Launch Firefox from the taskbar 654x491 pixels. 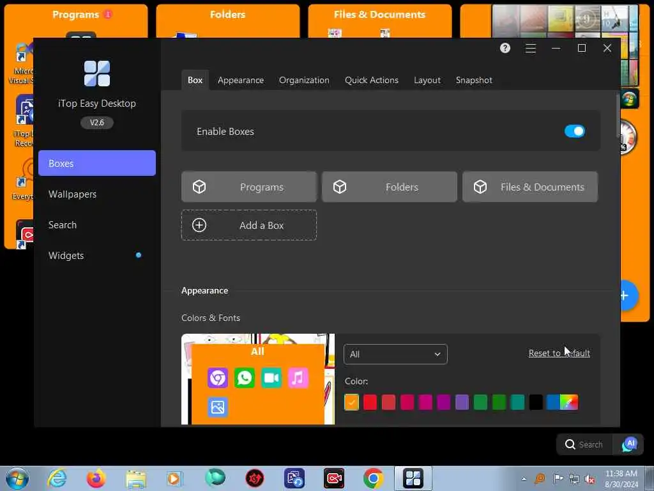[96, 478]
